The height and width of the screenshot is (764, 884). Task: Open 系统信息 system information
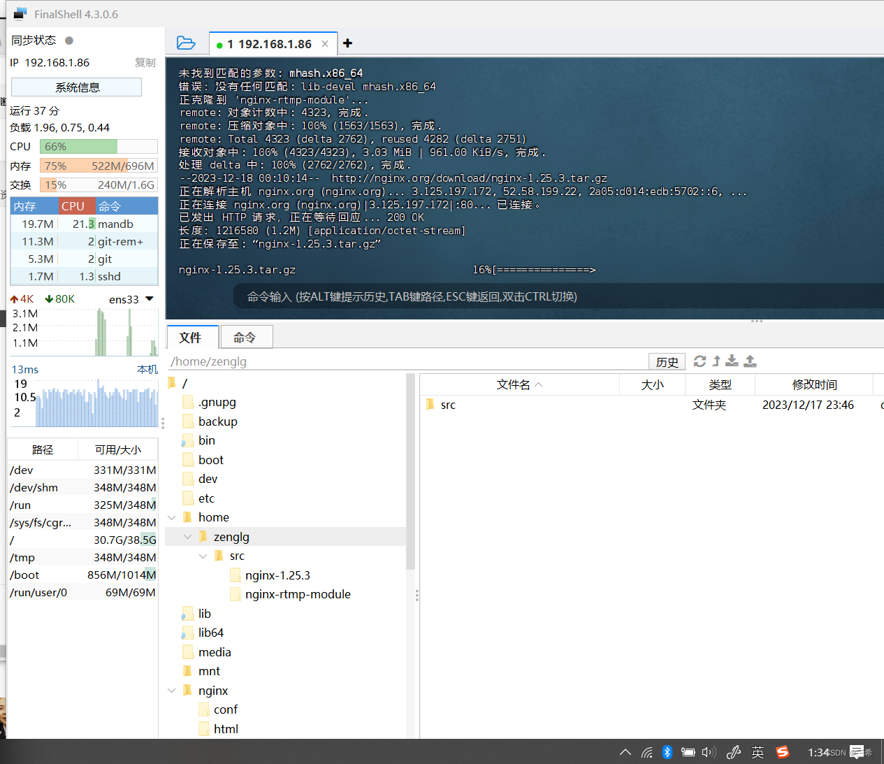pos(76,87)
